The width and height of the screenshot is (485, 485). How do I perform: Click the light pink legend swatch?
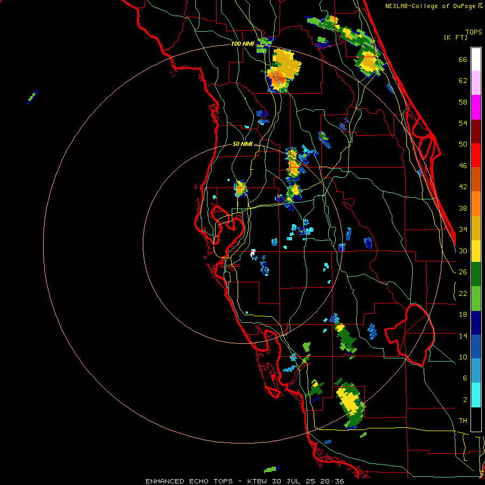(x=476, y=82)
